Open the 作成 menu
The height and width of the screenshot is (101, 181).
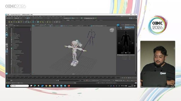pos(14,16)
